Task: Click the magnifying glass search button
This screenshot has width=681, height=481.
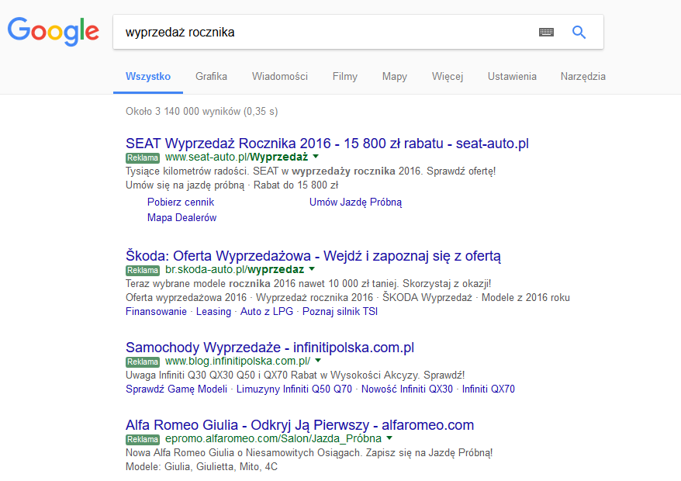Action: point(579,32)
